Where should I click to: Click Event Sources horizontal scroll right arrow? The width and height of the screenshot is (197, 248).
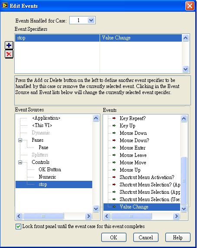coord(88,216)
